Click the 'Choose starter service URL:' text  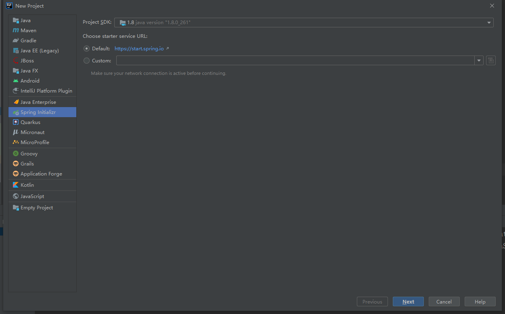[x=115, y=36]
